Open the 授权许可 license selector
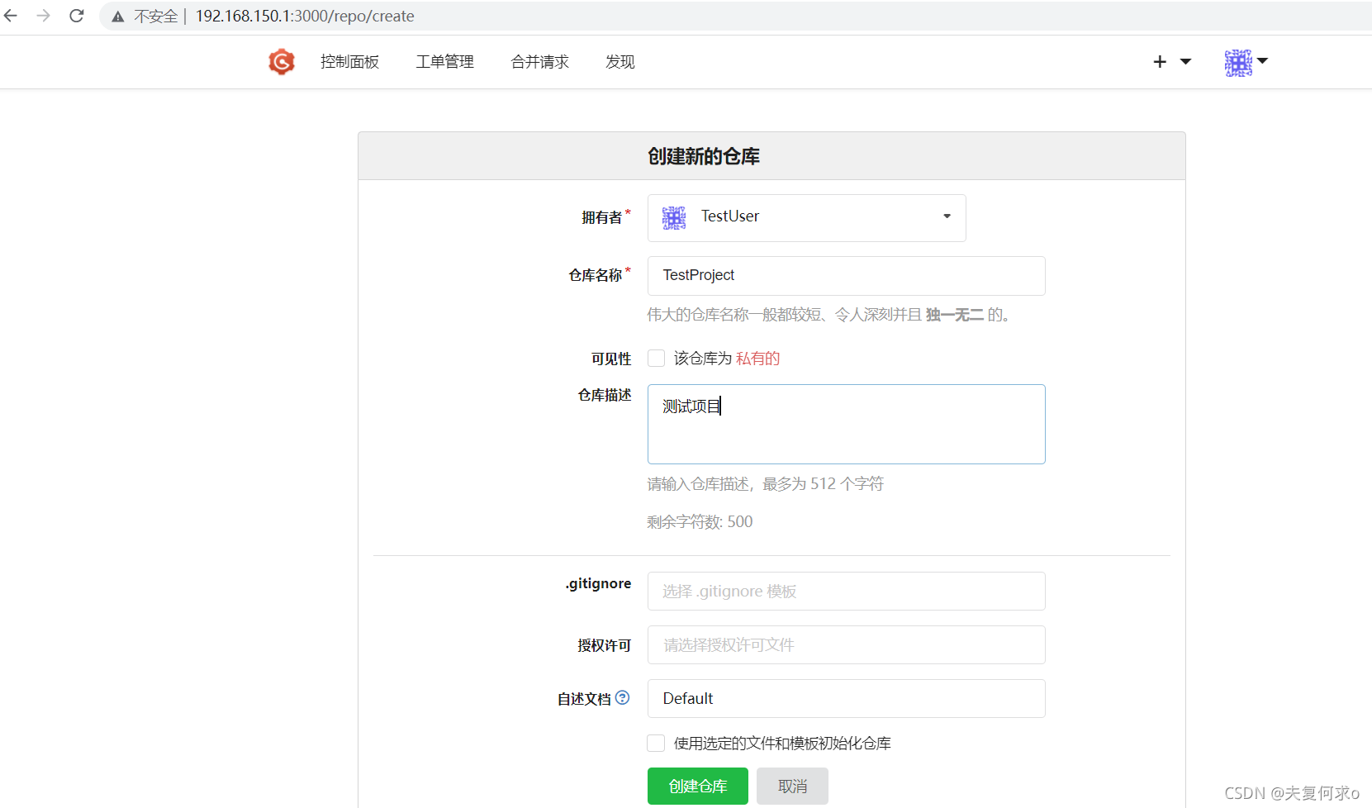 846,645
